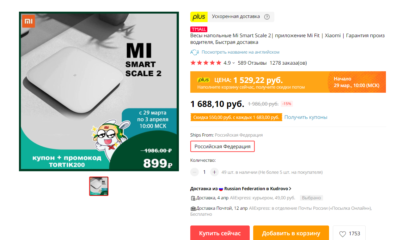Select Российская Федерация shipping option
The height and width of the screenshot is (240, 397).
coord(223,146)
